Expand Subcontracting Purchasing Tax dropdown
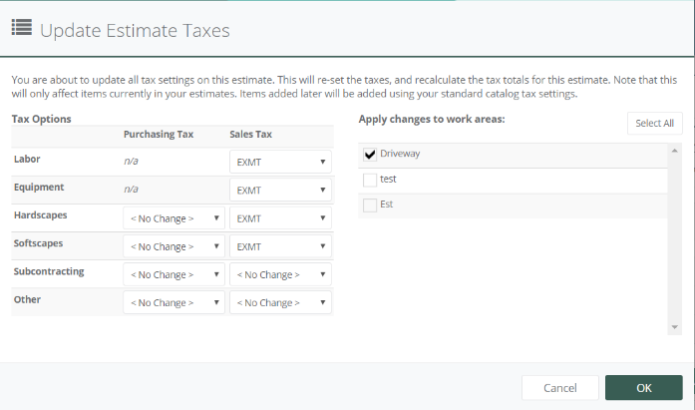Viewport: 695px width, 410px height. [174, 274]
